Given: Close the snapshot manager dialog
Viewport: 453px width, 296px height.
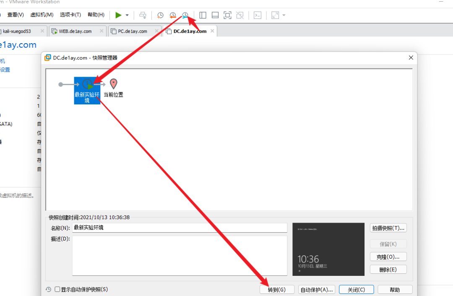Looking at the screenshot, I should (411, 57).
